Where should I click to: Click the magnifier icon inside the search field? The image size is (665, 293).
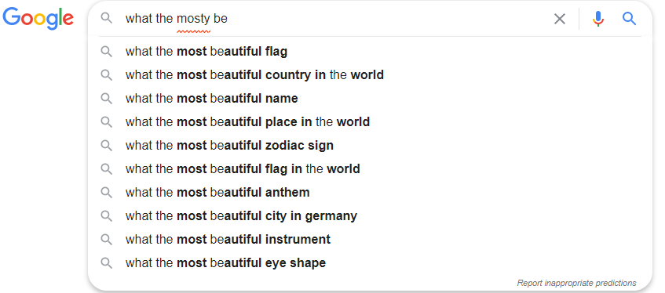[x=107, y=18]
